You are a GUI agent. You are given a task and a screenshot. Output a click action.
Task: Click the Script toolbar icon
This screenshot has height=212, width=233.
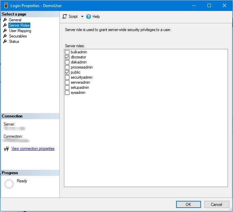point(65,17)
